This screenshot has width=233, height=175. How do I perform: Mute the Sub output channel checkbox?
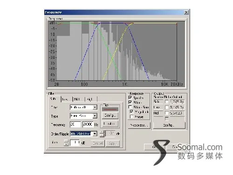pos(167,102)
